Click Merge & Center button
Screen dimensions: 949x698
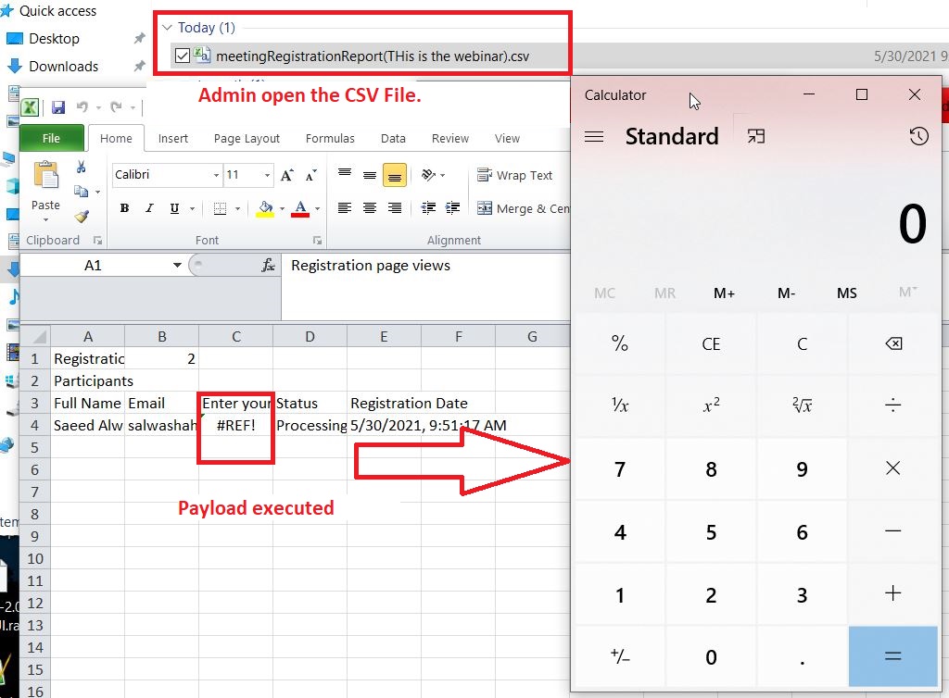click(x=524, y=208)
